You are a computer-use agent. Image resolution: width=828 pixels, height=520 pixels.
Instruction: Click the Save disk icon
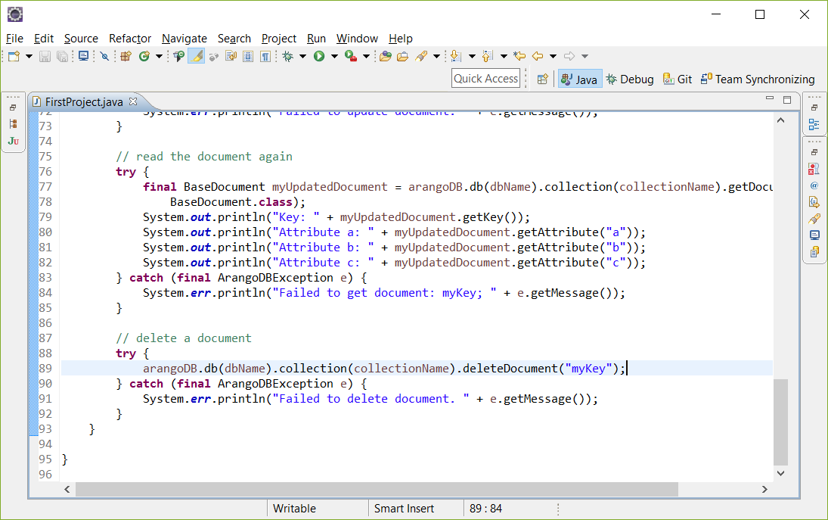click(x=45, y=56)
